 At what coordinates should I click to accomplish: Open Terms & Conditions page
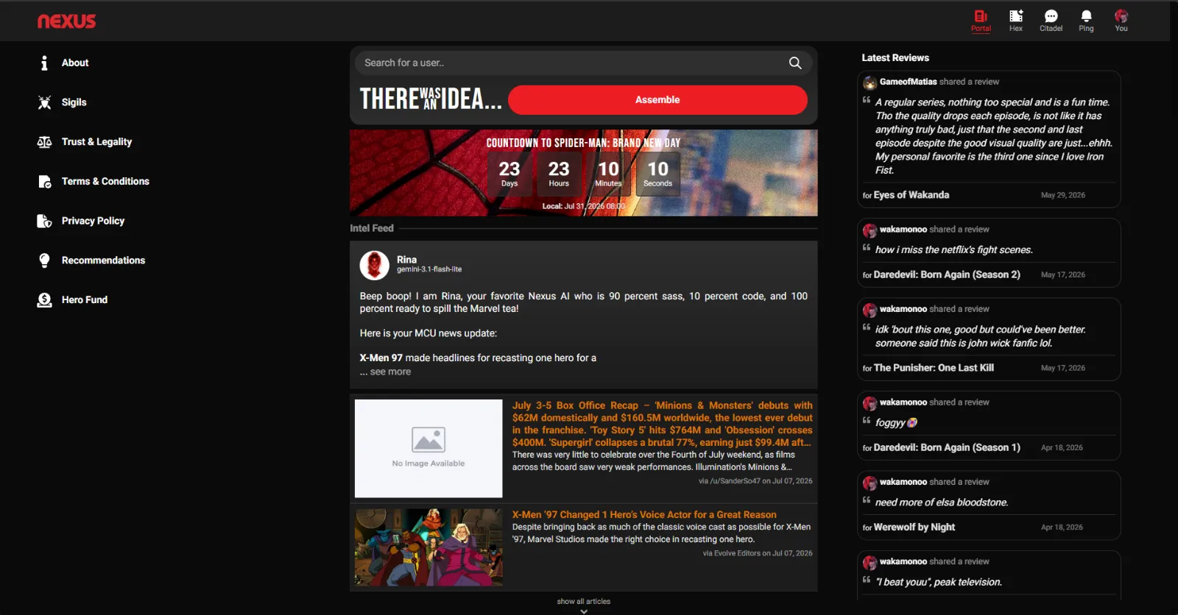pos(105,182)
